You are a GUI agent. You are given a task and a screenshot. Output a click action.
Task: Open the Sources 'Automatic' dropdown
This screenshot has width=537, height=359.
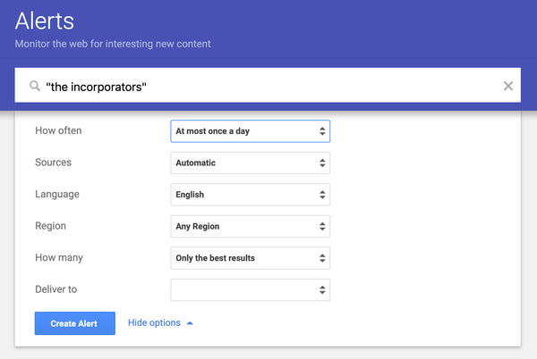click(250, 163)
